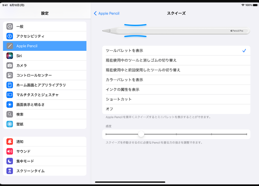
Task: Tap the スクイーズ page title
Action: tap(176, 13)
